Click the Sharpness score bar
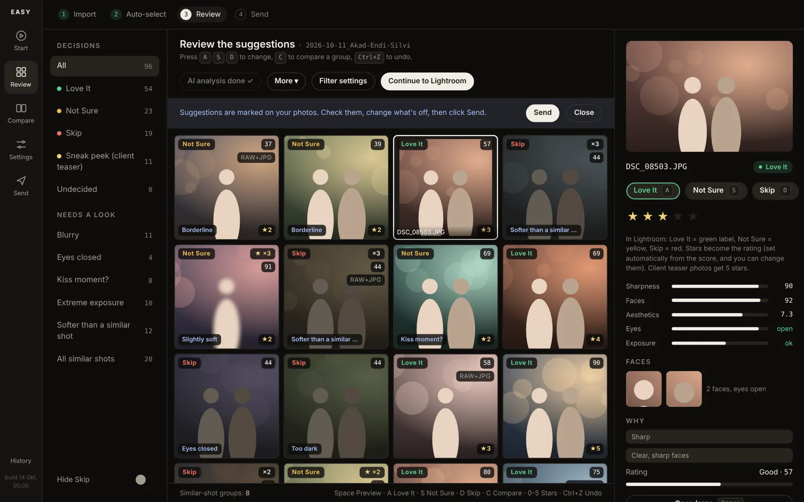The width and height of the screenshot is (804, 502). tap(720, 286)
